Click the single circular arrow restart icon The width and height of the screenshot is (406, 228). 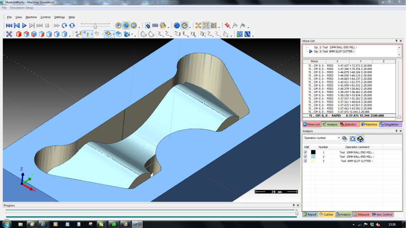(x=64, y=25)
